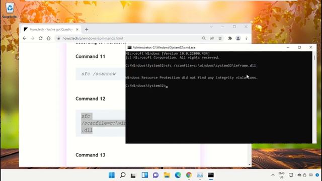Click the 'sfc /scannow' code block
Image resolution: width=322 pixels, height=181 pixels.
coord(101,74)
